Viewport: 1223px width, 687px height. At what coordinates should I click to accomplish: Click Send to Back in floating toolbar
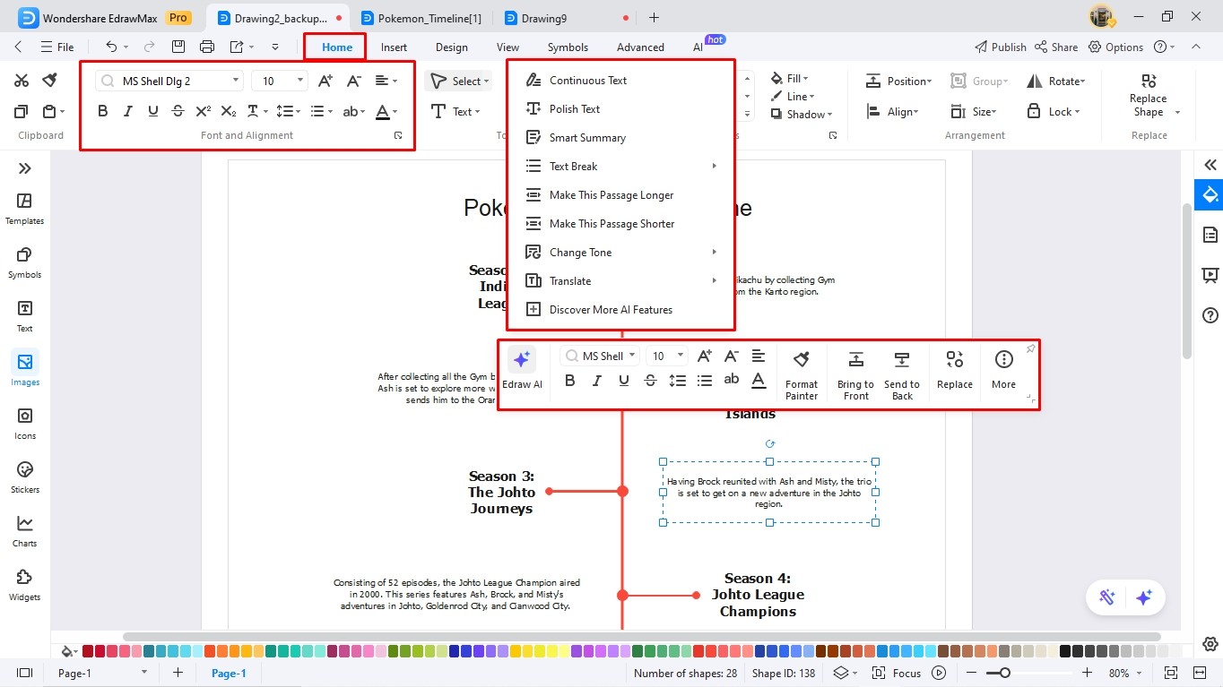[902, 374]
